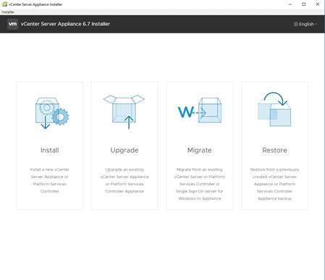
Task: Click the VMware vm logo
Action: [x=12, y=24]
